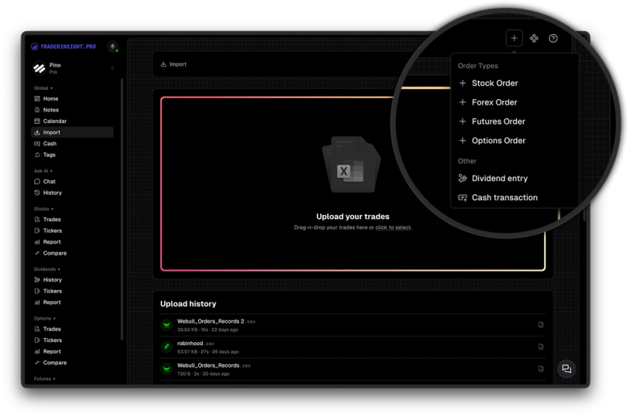Open Options Trades
This screenshot has height=417, width=629.
tap(72, 329)
